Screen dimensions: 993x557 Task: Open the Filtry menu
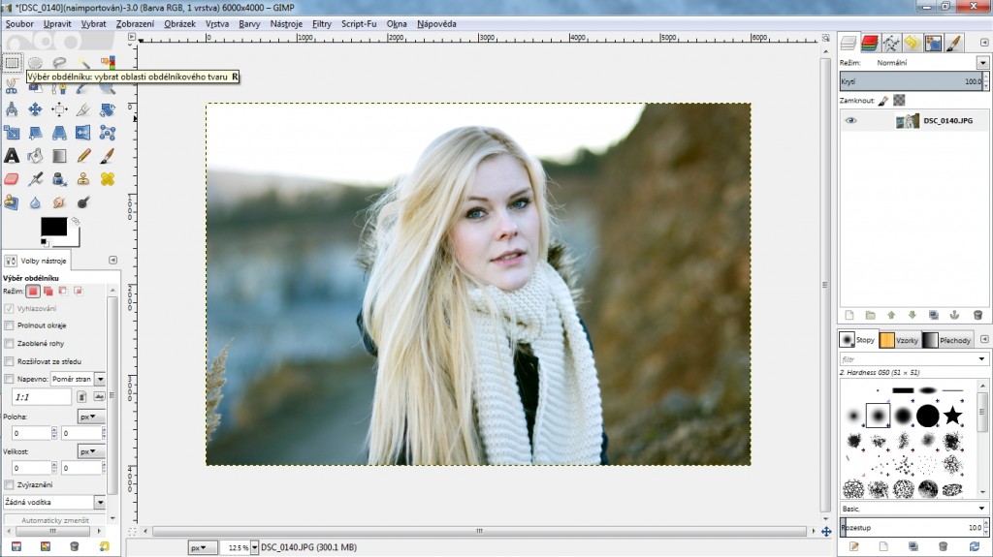[x=322, y=24]
